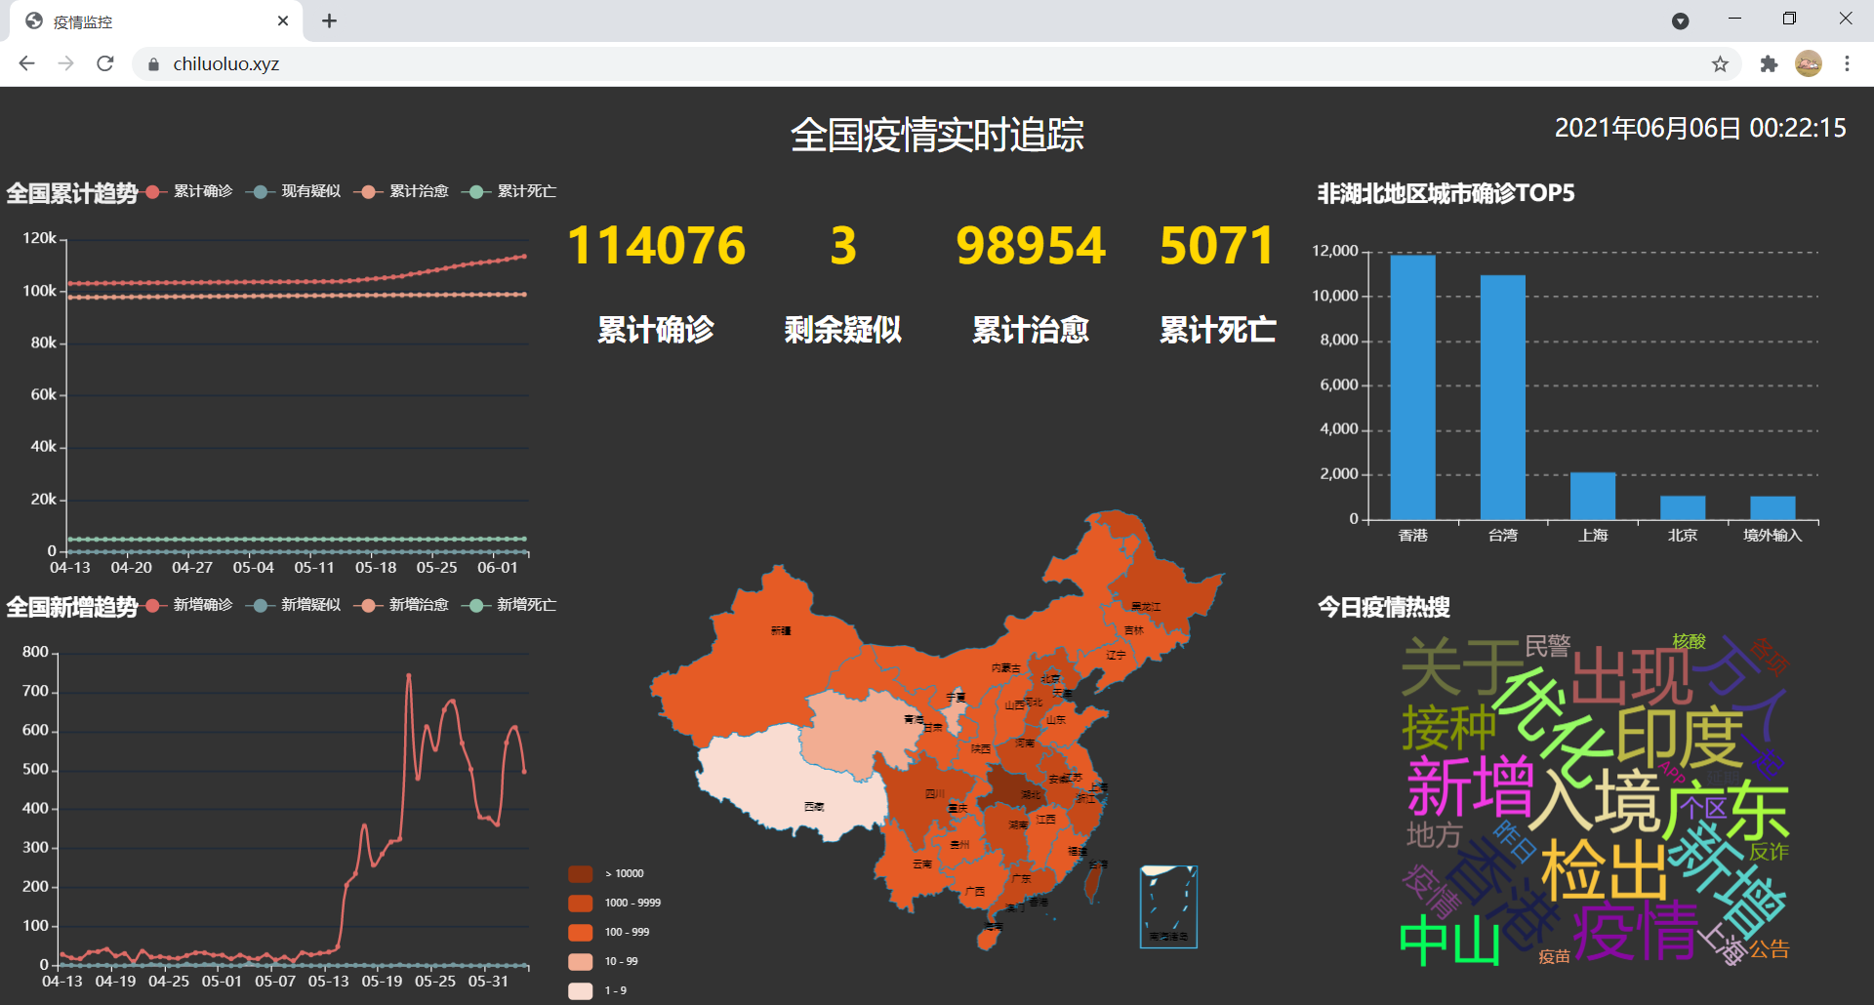Select the 100 - 999 legend swatch
The width and height of the screenshot is (1874, 1005).
pyautogui.click(x=581, y=932)
